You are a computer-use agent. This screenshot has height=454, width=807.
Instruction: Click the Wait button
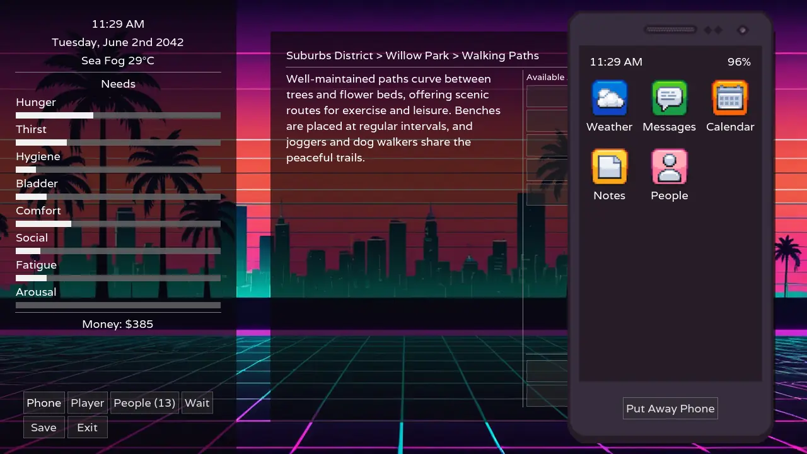pos(197,403)
